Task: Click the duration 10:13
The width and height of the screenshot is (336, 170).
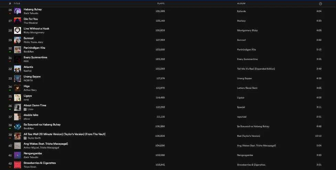Action: (318, 136)
